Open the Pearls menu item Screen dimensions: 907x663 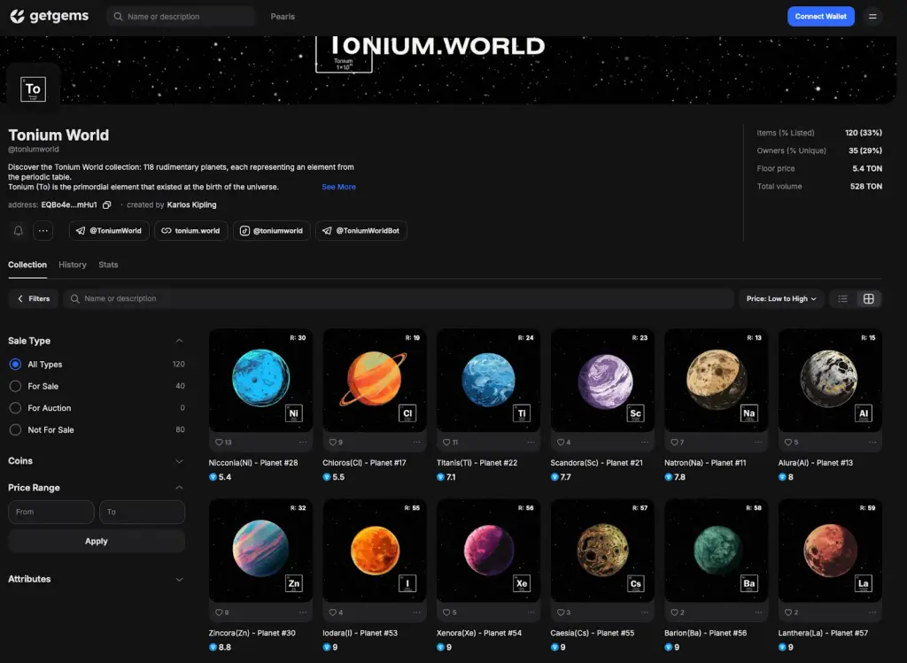(x=283, y=17)
